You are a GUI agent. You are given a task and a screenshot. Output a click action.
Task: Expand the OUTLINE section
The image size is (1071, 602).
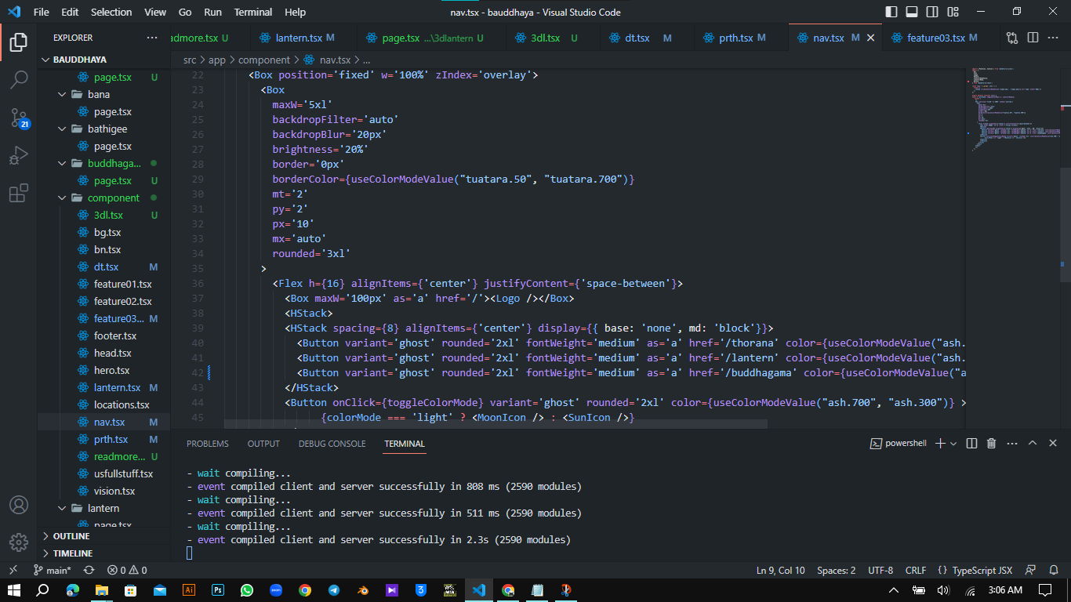point(103,536)
